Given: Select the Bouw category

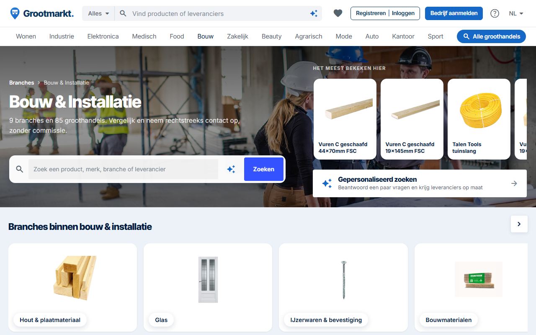Looking at the screenshot, I should [206, 36].
